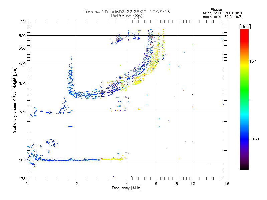267x200 pixels.
Task: Click the "4" tick on the frequency axis
Action: [127, 184]
